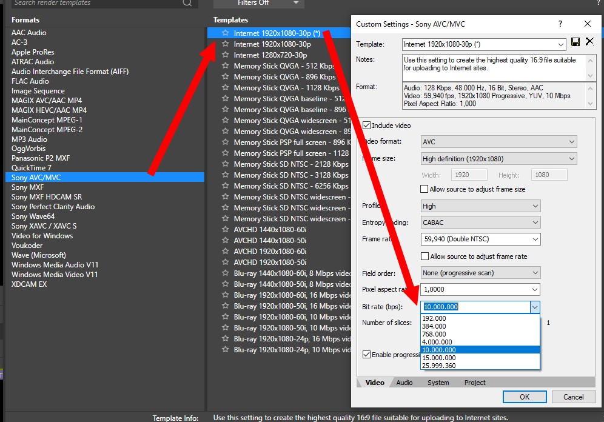Switch to the Project tab

click(x=475, y=383)
